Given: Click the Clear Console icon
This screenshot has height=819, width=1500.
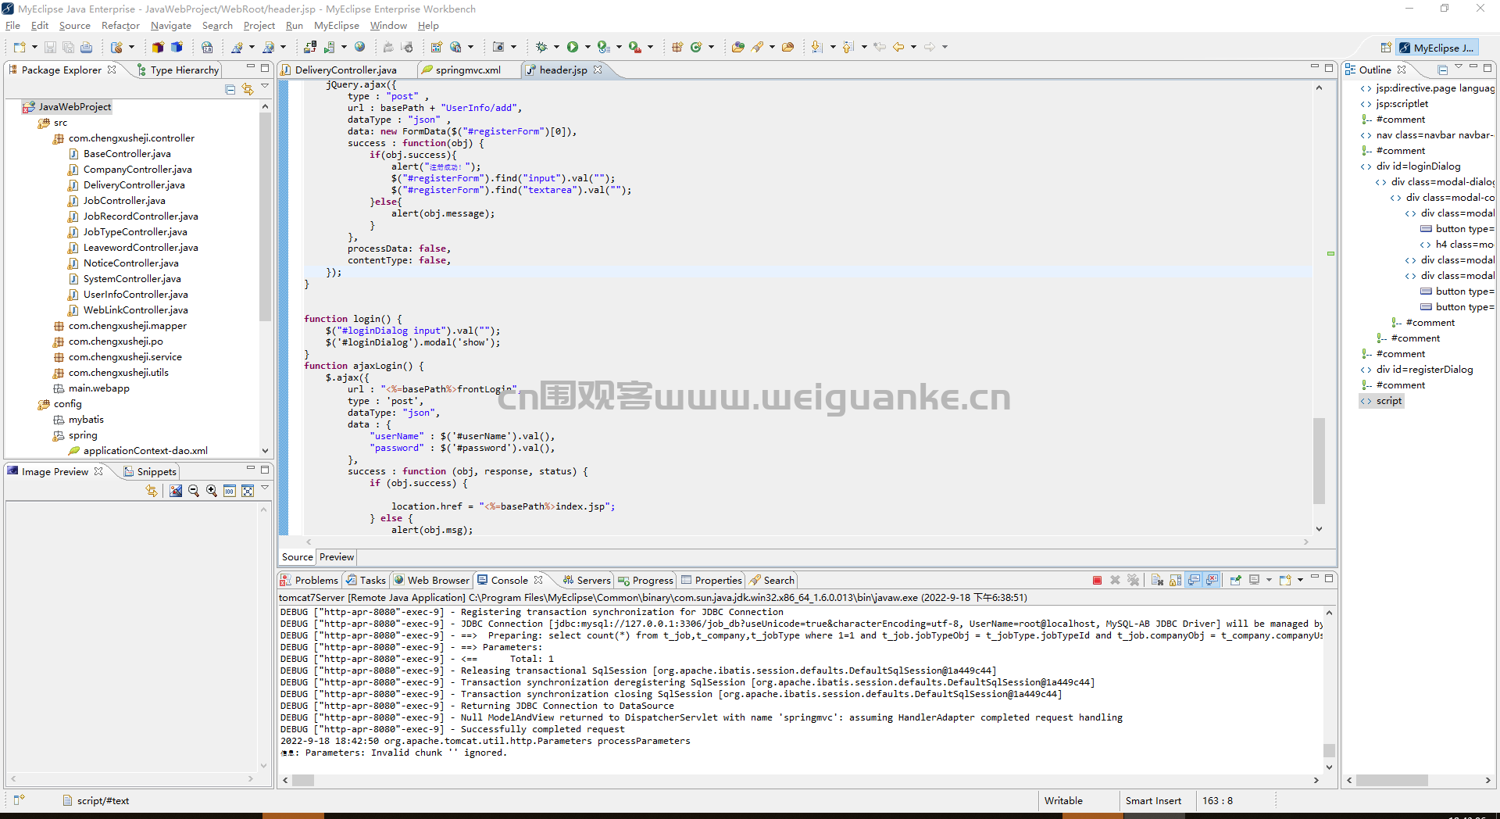Looking at the screenshot, I should point(1157,580).
